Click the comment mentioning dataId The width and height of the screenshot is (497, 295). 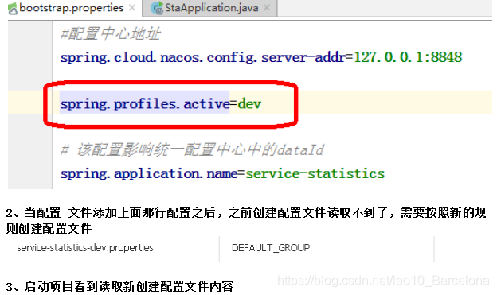point(193,149)
